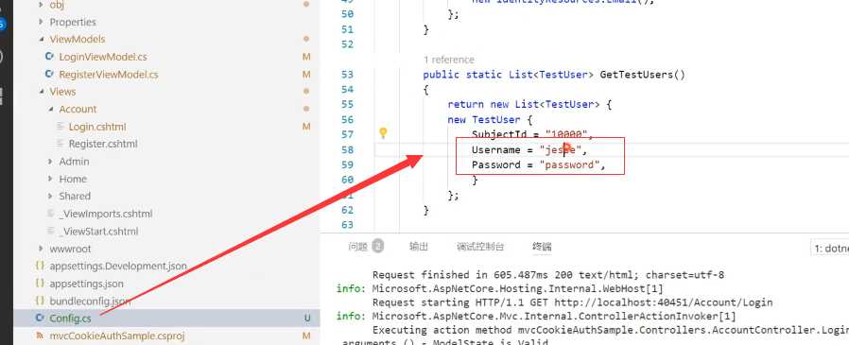Viewport: 849px width, 345px height.
Task: Open bundleconfig.json file
Action: tap(90, 301)
